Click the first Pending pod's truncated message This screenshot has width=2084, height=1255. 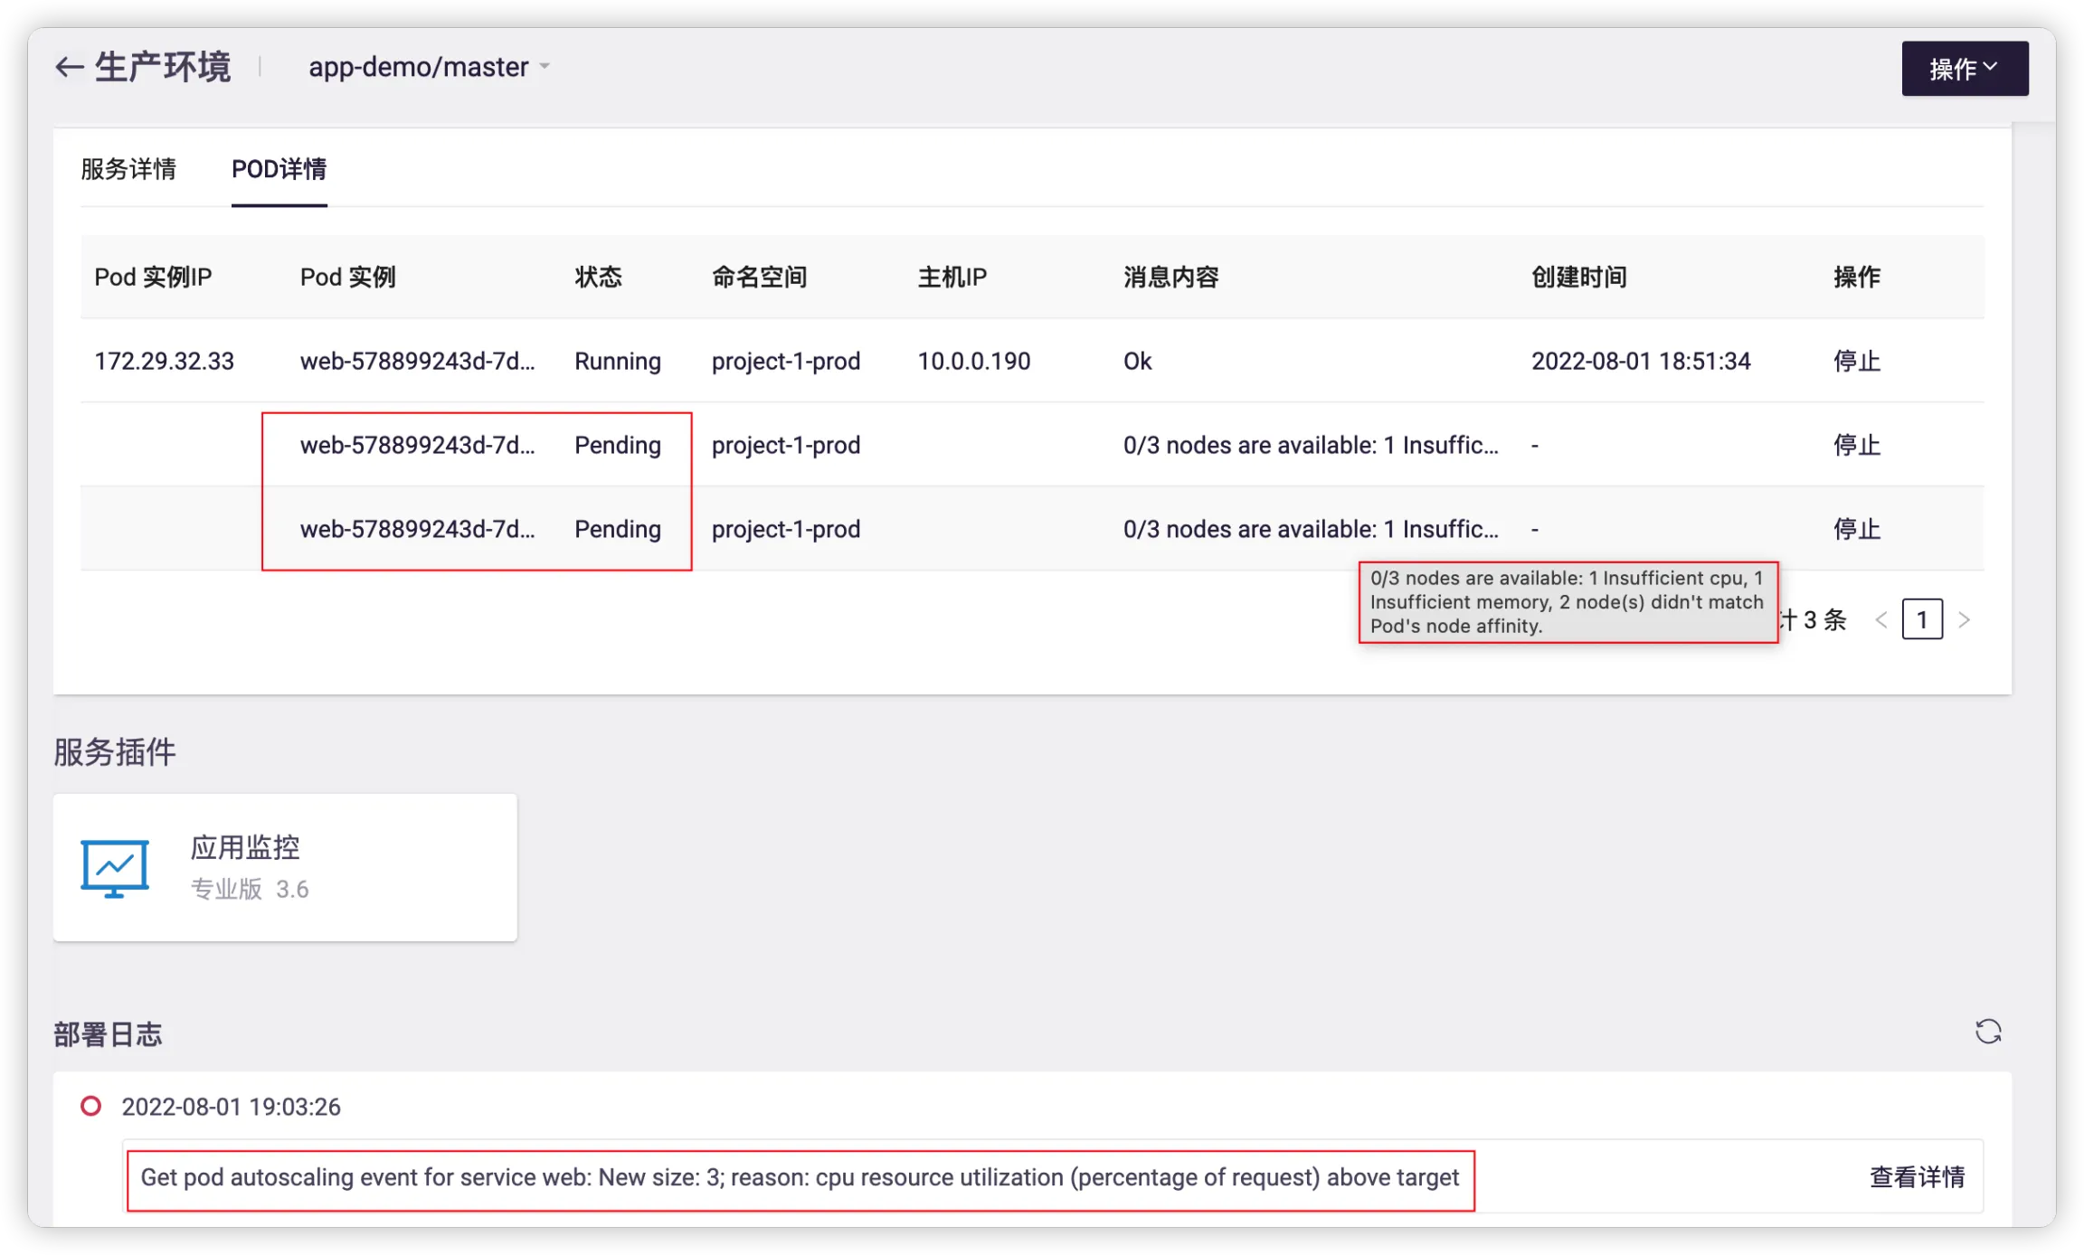coord(1310,445)
